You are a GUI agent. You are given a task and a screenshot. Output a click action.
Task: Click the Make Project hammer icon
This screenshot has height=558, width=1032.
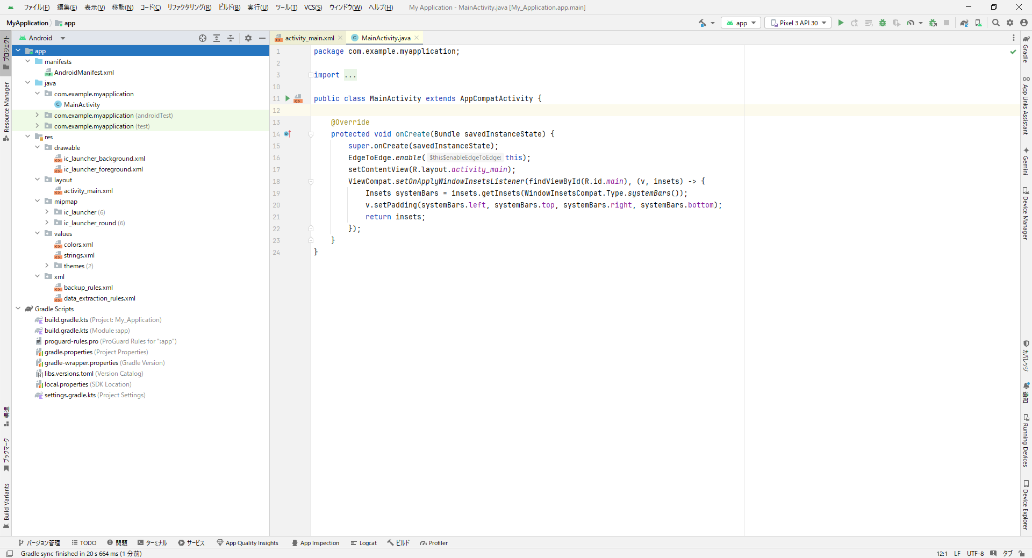(703, 23)
